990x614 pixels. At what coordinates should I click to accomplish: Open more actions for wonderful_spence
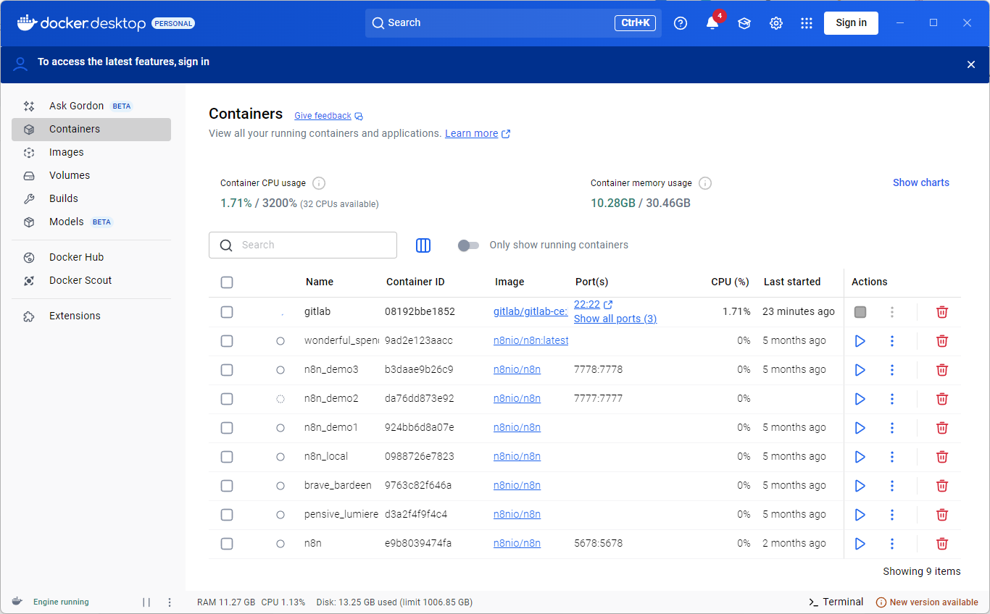pos(892,341)
